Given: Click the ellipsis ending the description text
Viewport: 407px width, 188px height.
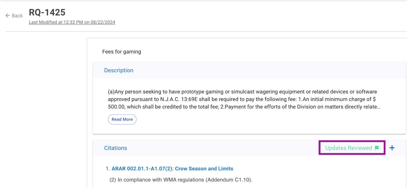Looking at the screenshot, I should (x=379, y=107).
